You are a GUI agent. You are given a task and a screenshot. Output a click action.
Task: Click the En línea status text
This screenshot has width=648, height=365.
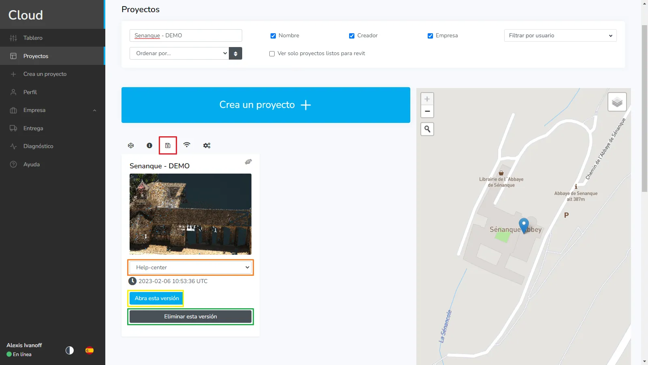click(22, 354)
